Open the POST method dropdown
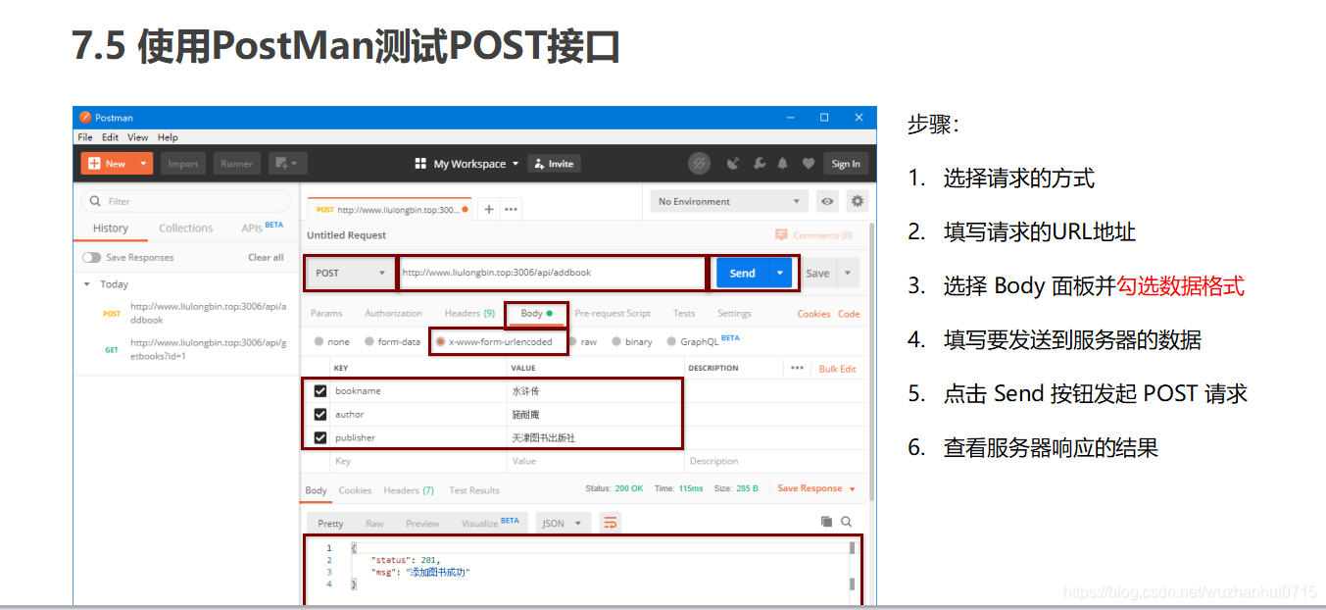1326x610 pixels. pyautogui.click(x=351, y=273)
